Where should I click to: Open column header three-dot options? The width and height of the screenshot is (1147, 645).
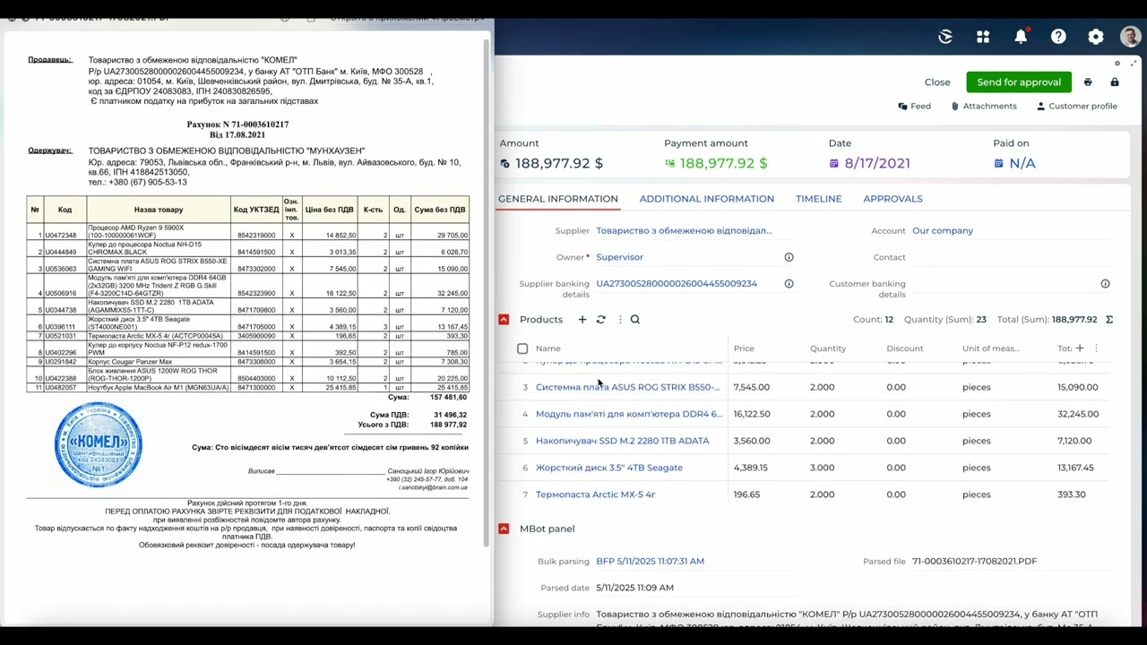pyautogui.click(x=1096, y=348)
